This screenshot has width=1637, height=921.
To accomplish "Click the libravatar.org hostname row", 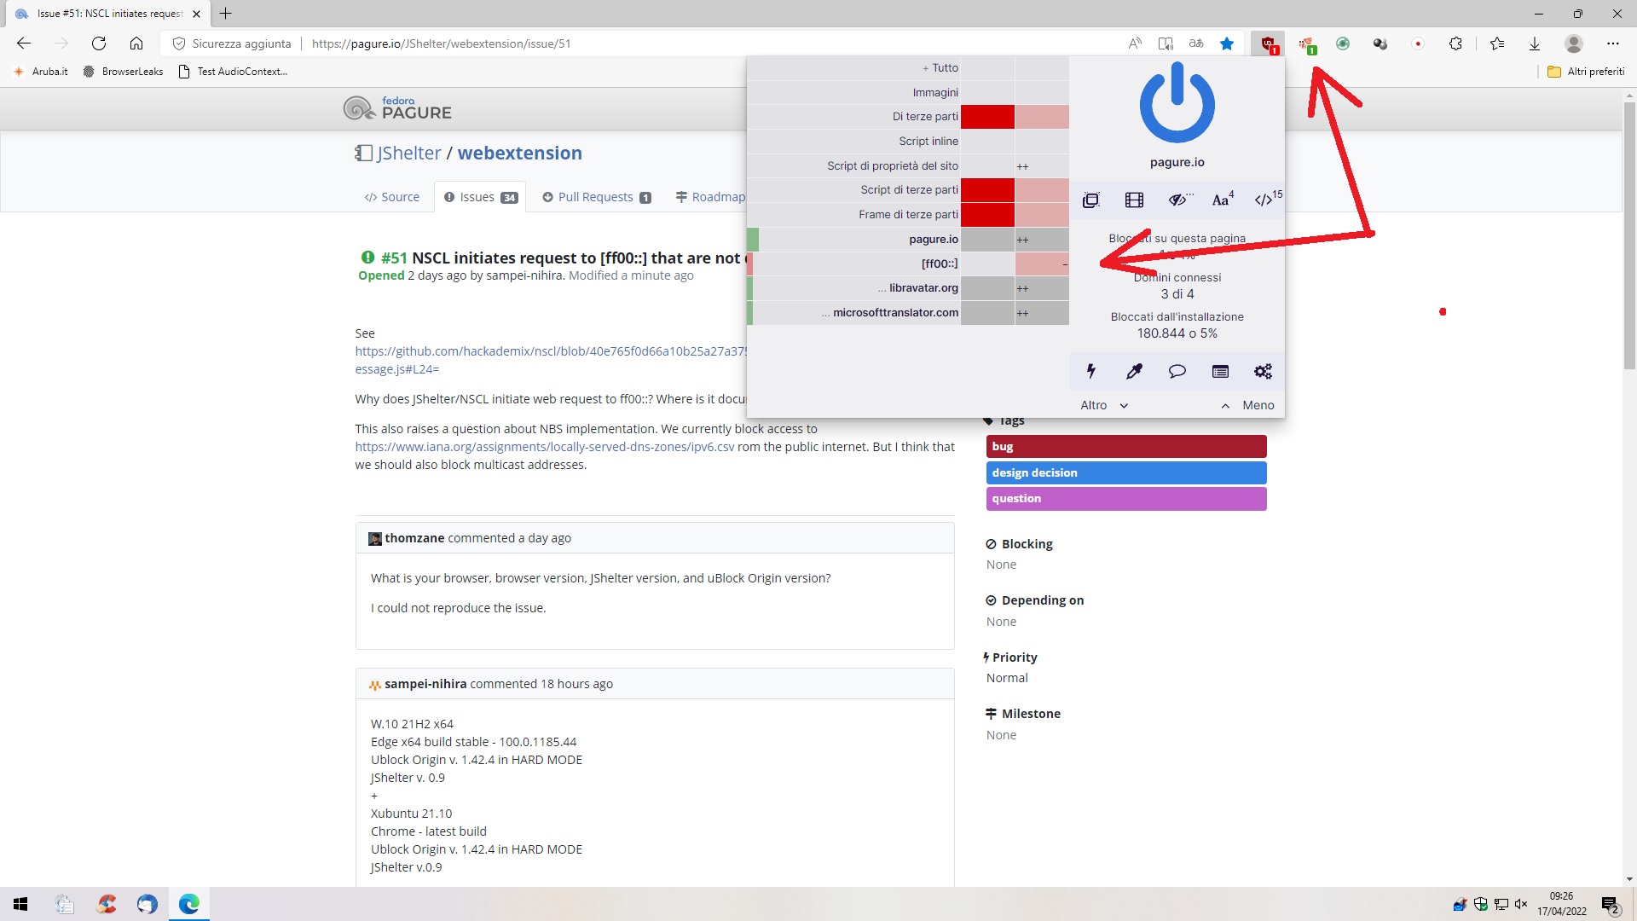I will (853, 288).
